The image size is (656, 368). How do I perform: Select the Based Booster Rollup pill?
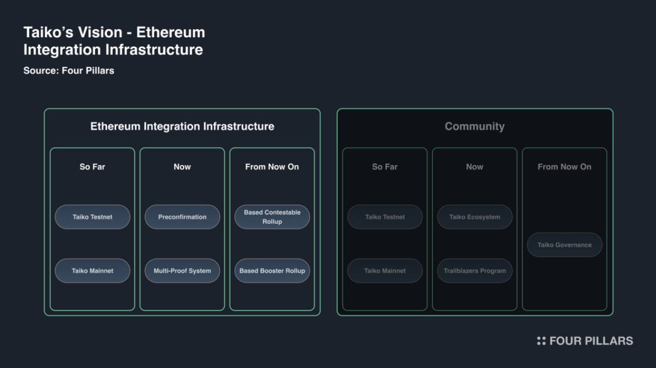tap(272, 271)
